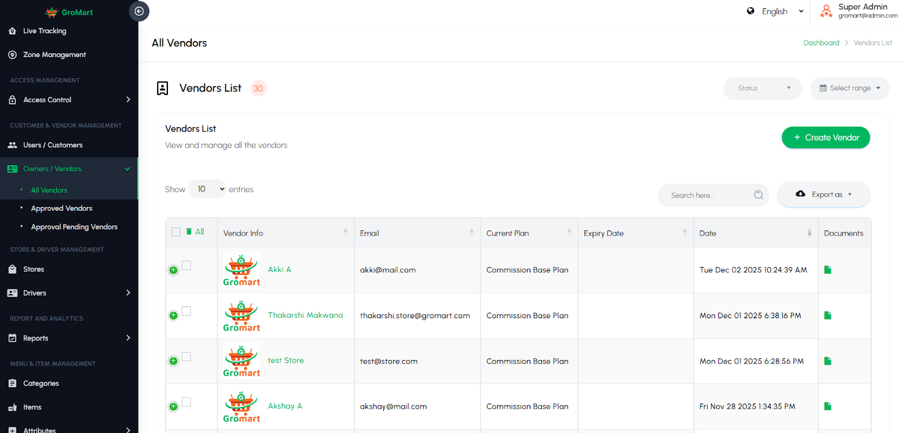Open the Select range date picker
This screenshot has width=905, height=433.
pos(850,88)
